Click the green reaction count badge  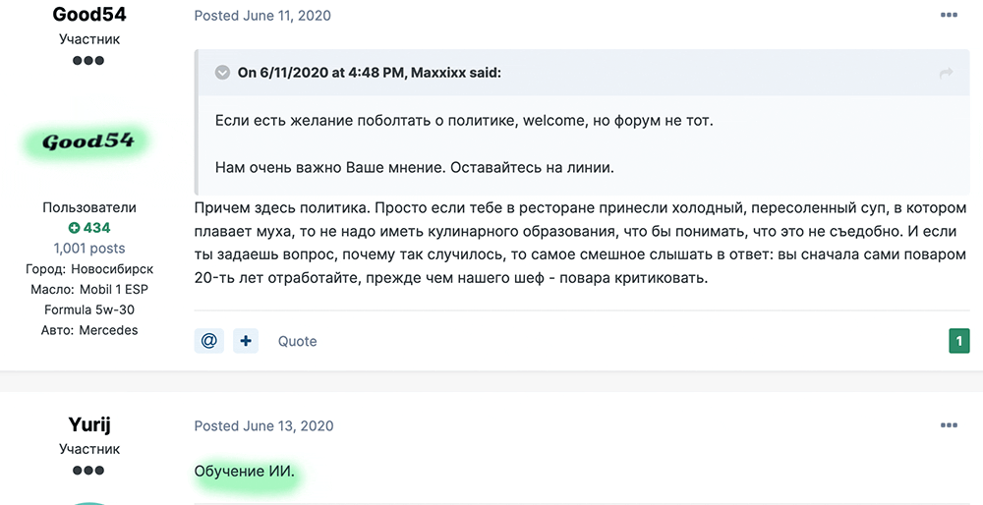(959, 341)
